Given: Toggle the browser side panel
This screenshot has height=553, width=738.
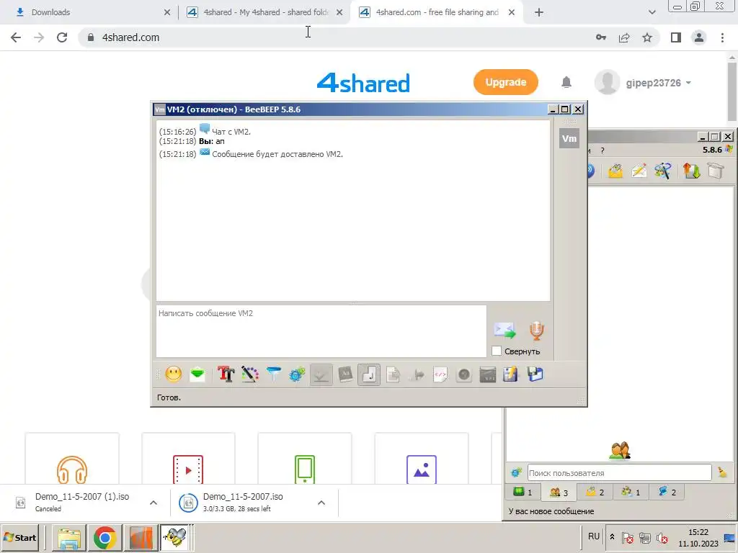Looking at the screenshot, I should 676,37.
